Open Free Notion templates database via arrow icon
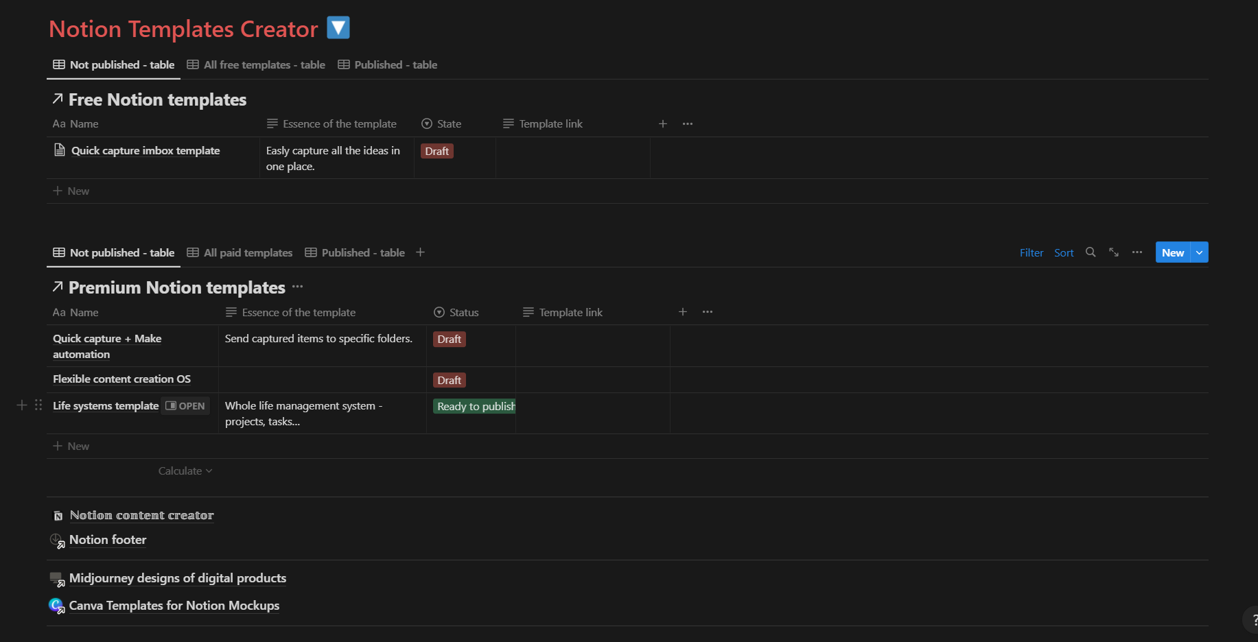The height and width of the screenshot is (642, 1258). 58,99
